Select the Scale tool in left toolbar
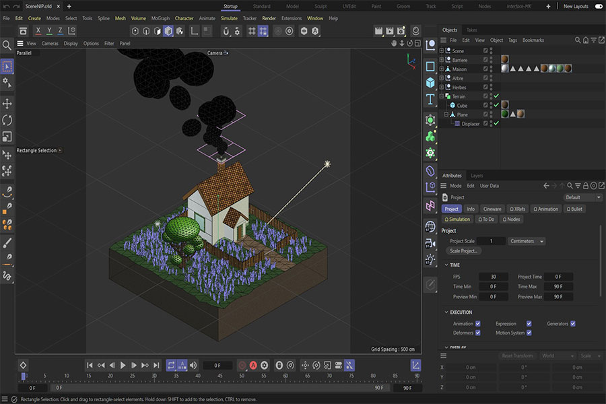Image resolution: width=606 pixels, height=404 pixels. click(7, 137)
